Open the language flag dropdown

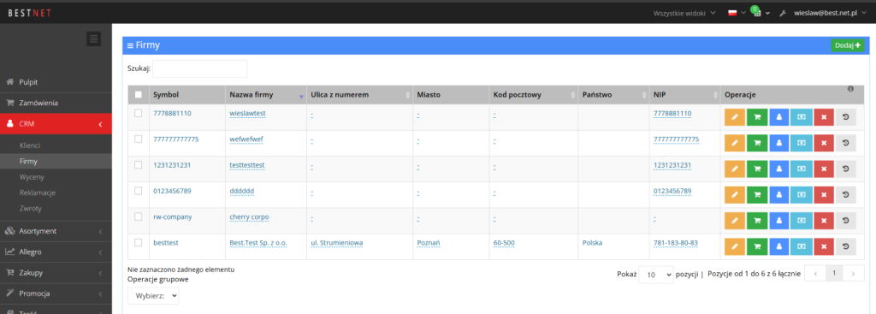point(737,13)
